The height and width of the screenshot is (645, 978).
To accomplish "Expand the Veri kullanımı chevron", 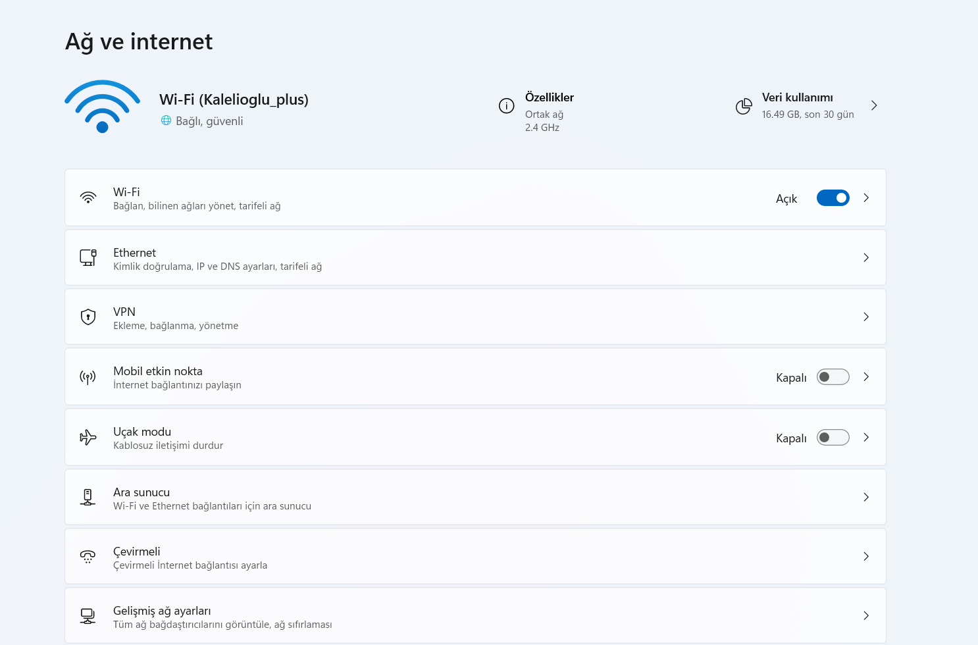I will point(874,105).
